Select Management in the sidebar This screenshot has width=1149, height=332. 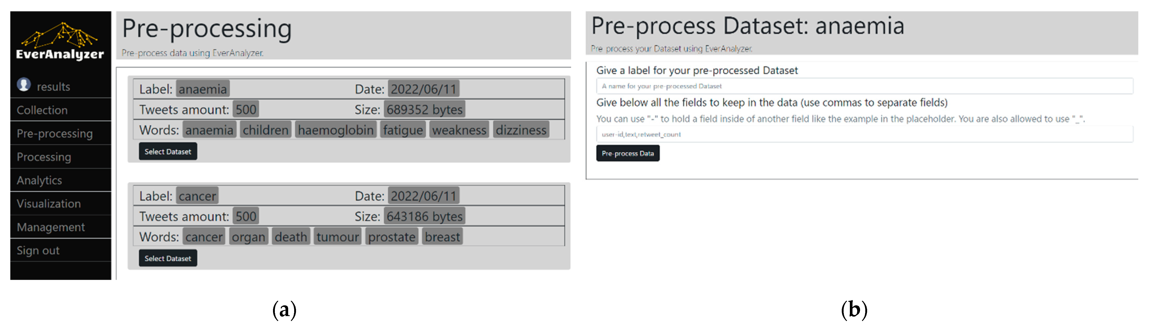pos(50,227)
